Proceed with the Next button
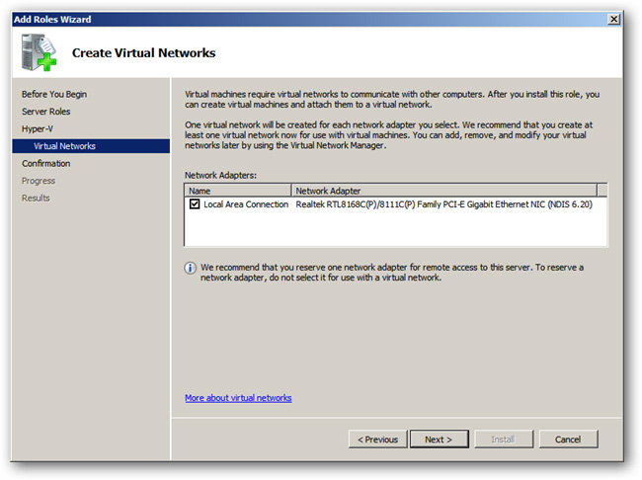Image resolution: width=642 pixels, height=480 pixels. pos(439,440)
